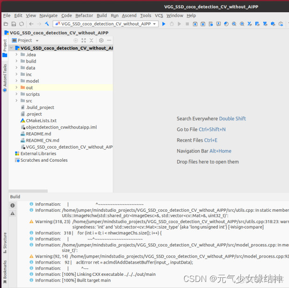Viewport: 289px width, 288px height.
Task: Click the Back navigation arrow
Action: pos(31,24)
